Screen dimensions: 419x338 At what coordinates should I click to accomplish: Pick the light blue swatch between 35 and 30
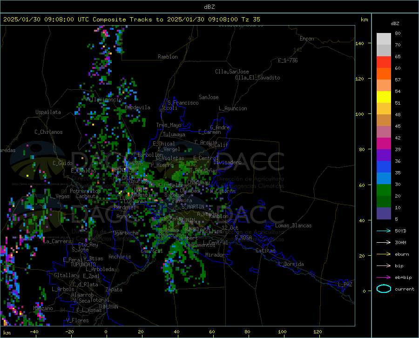(x=384, y=179)
